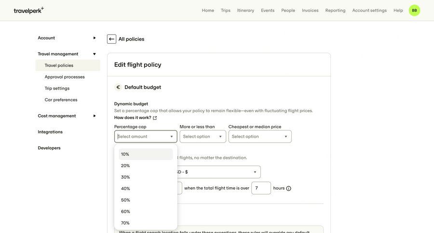Click the flight time hours input field

[x=261, y=188]
